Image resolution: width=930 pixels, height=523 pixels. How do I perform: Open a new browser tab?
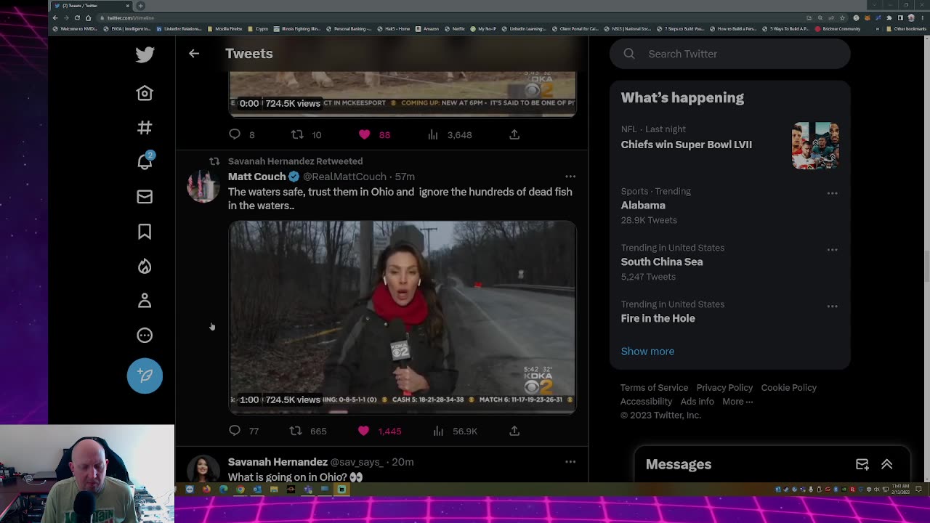[141, 6]
